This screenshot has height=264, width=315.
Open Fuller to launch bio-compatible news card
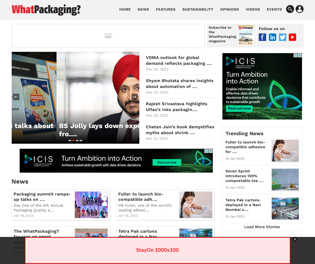165,205
